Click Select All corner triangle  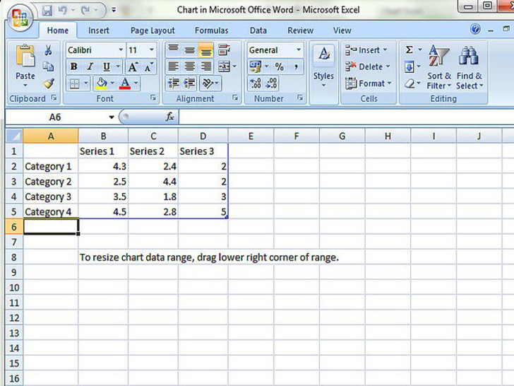coord(14,136)
